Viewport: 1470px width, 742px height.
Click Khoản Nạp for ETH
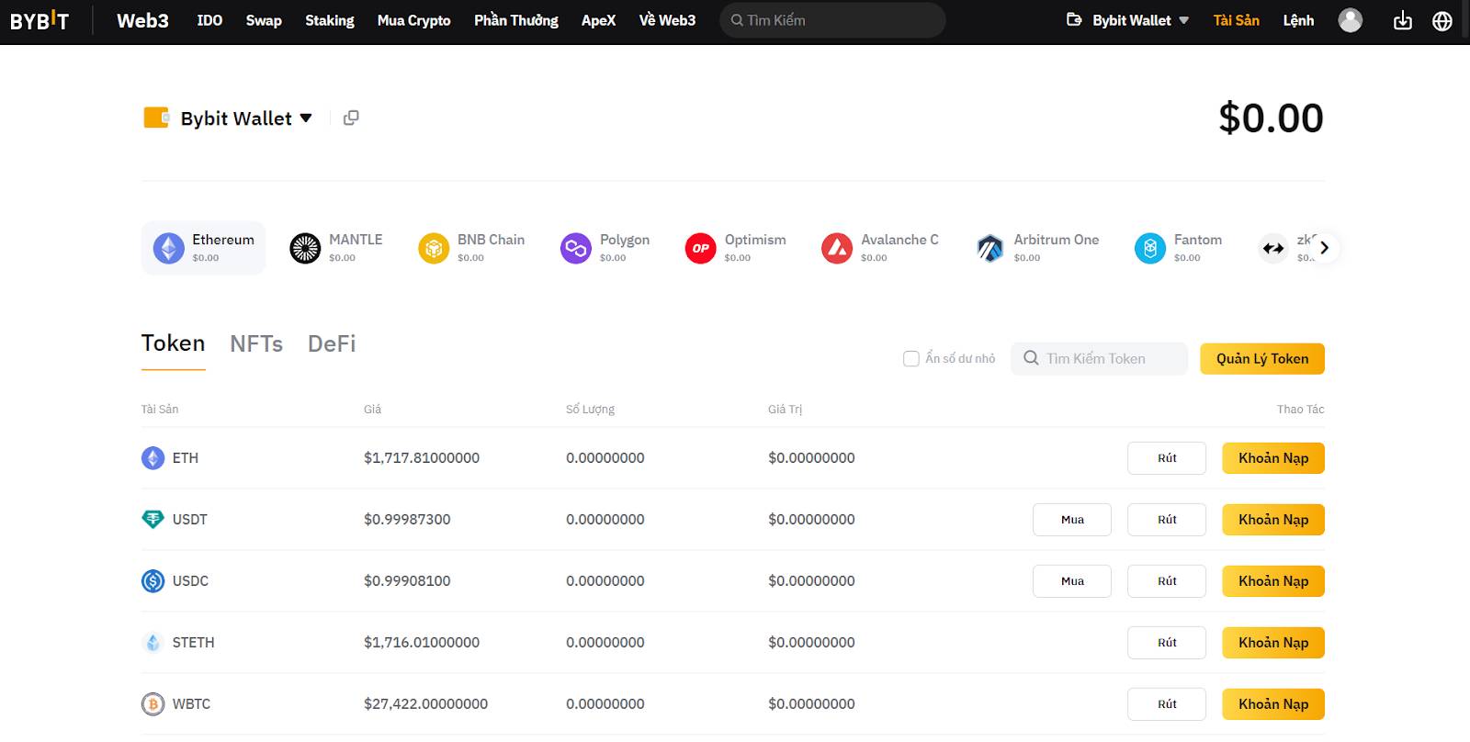point(1273,458)
